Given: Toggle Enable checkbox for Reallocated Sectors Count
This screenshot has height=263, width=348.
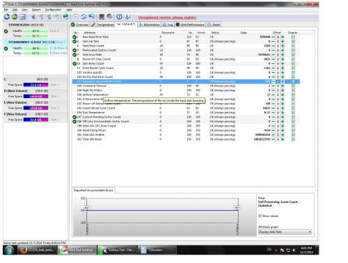Looking at the screenshot, I should click(293, 50).
